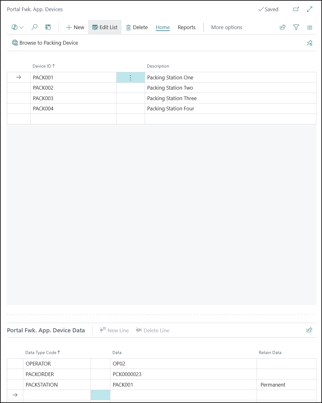Click the pin action bar icon

click(x=309, y=43)
